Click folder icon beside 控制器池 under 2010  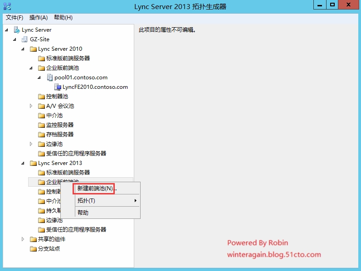[41, 97]
